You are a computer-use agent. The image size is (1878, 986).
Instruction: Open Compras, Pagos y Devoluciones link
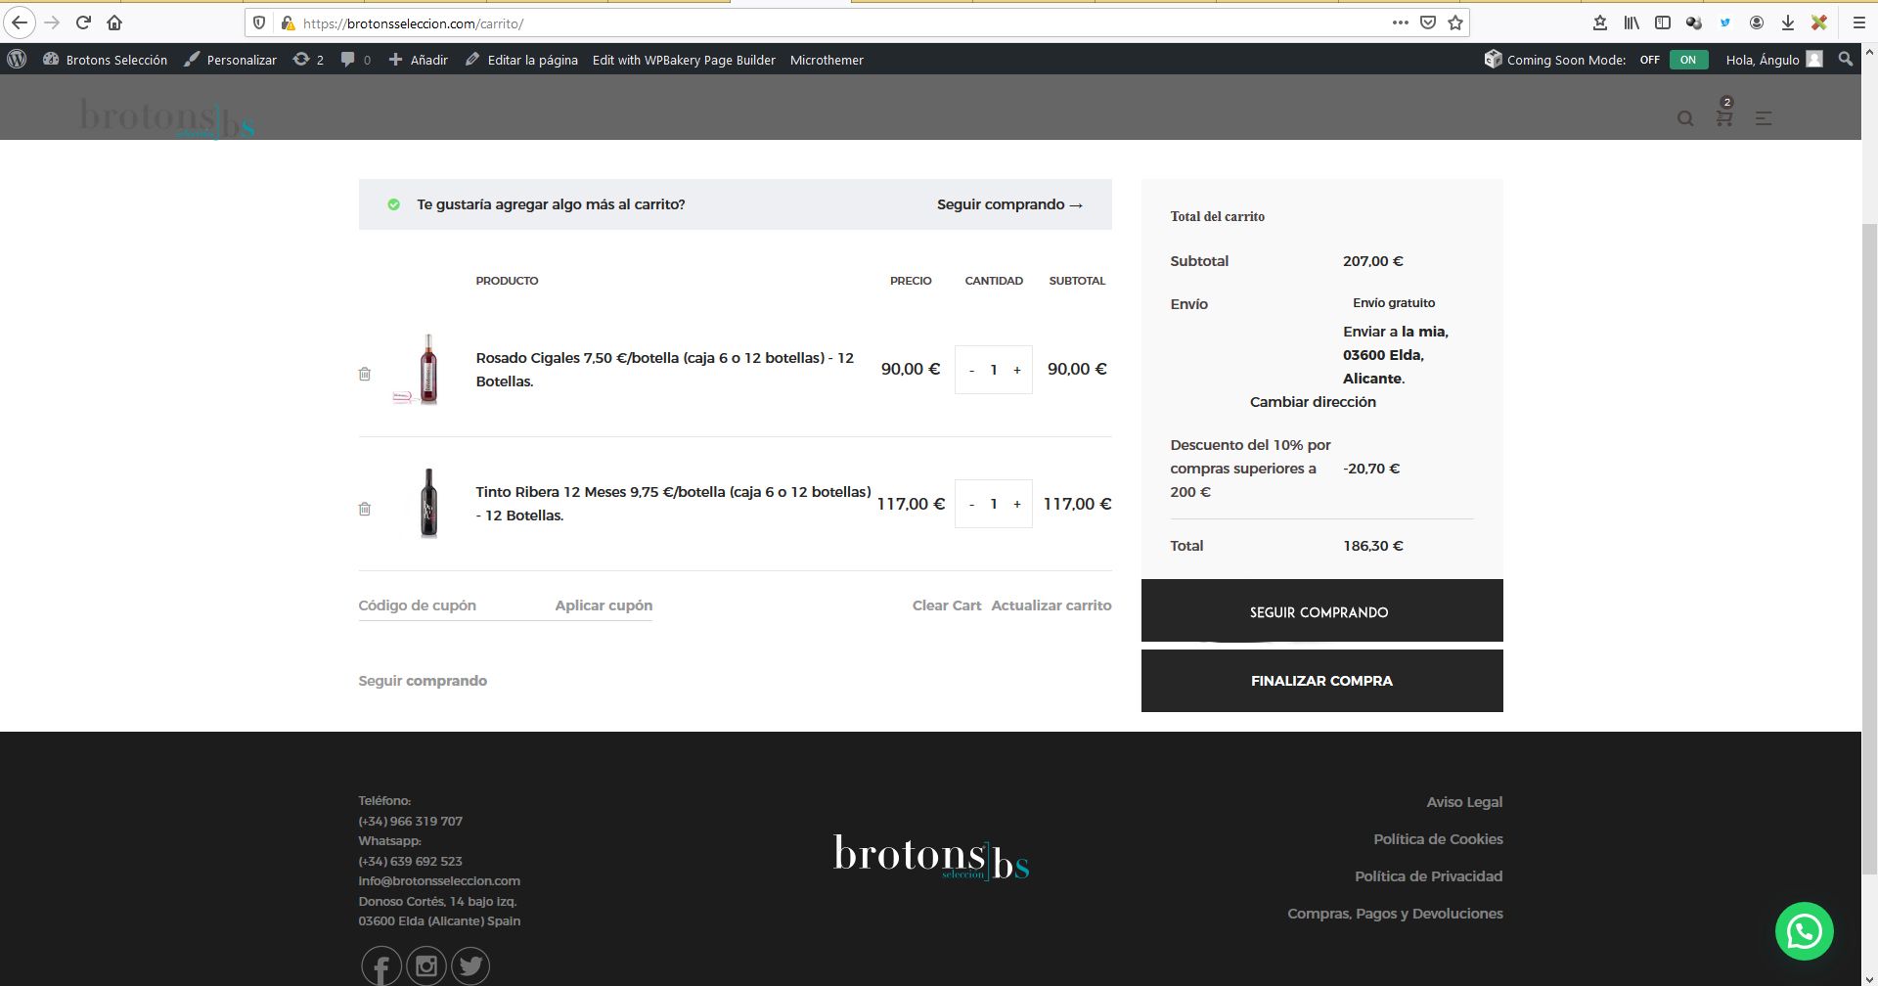1395,914
